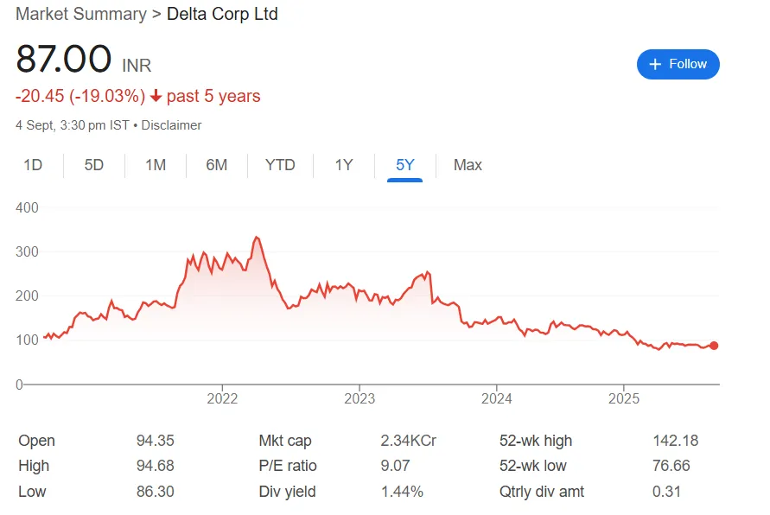Viewport: 770px width, 515px height.
Task: Click the Delta Corp Ltd name
Action: point(222,14)
